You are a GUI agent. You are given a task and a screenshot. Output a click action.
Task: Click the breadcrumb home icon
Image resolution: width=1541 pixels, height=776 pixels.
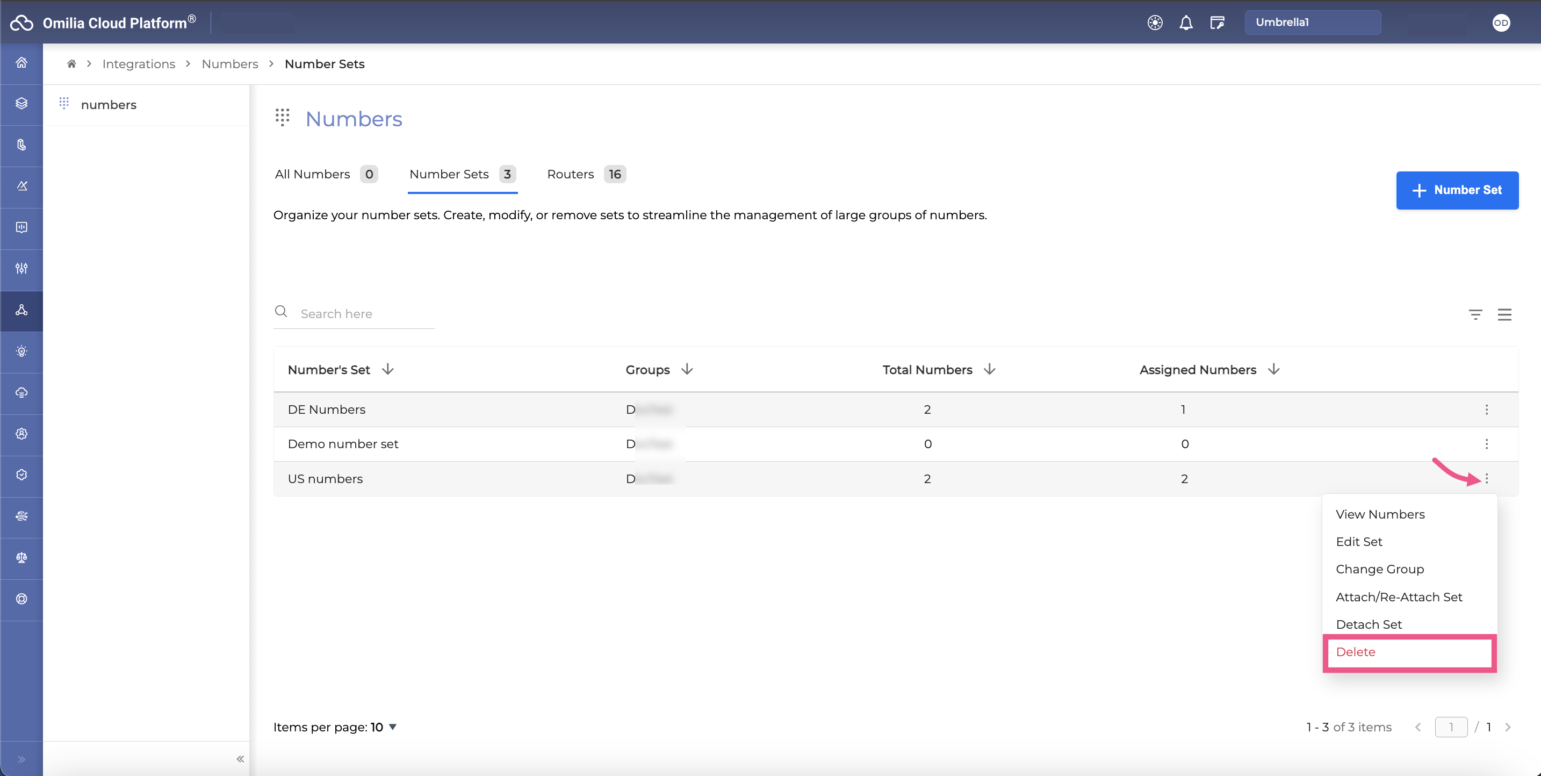(71, 63)
